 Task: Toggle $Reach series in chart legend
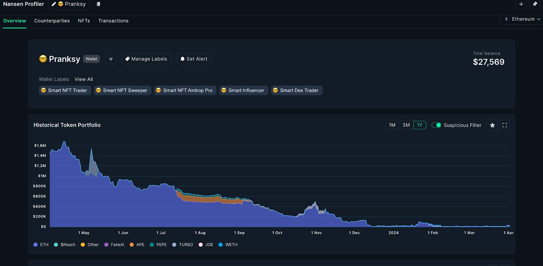pos(64,245)
